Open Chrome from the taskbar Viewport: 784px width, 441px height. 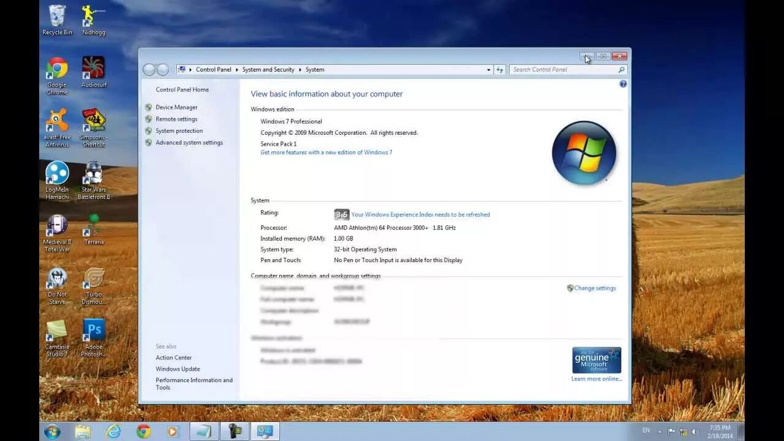143,431
